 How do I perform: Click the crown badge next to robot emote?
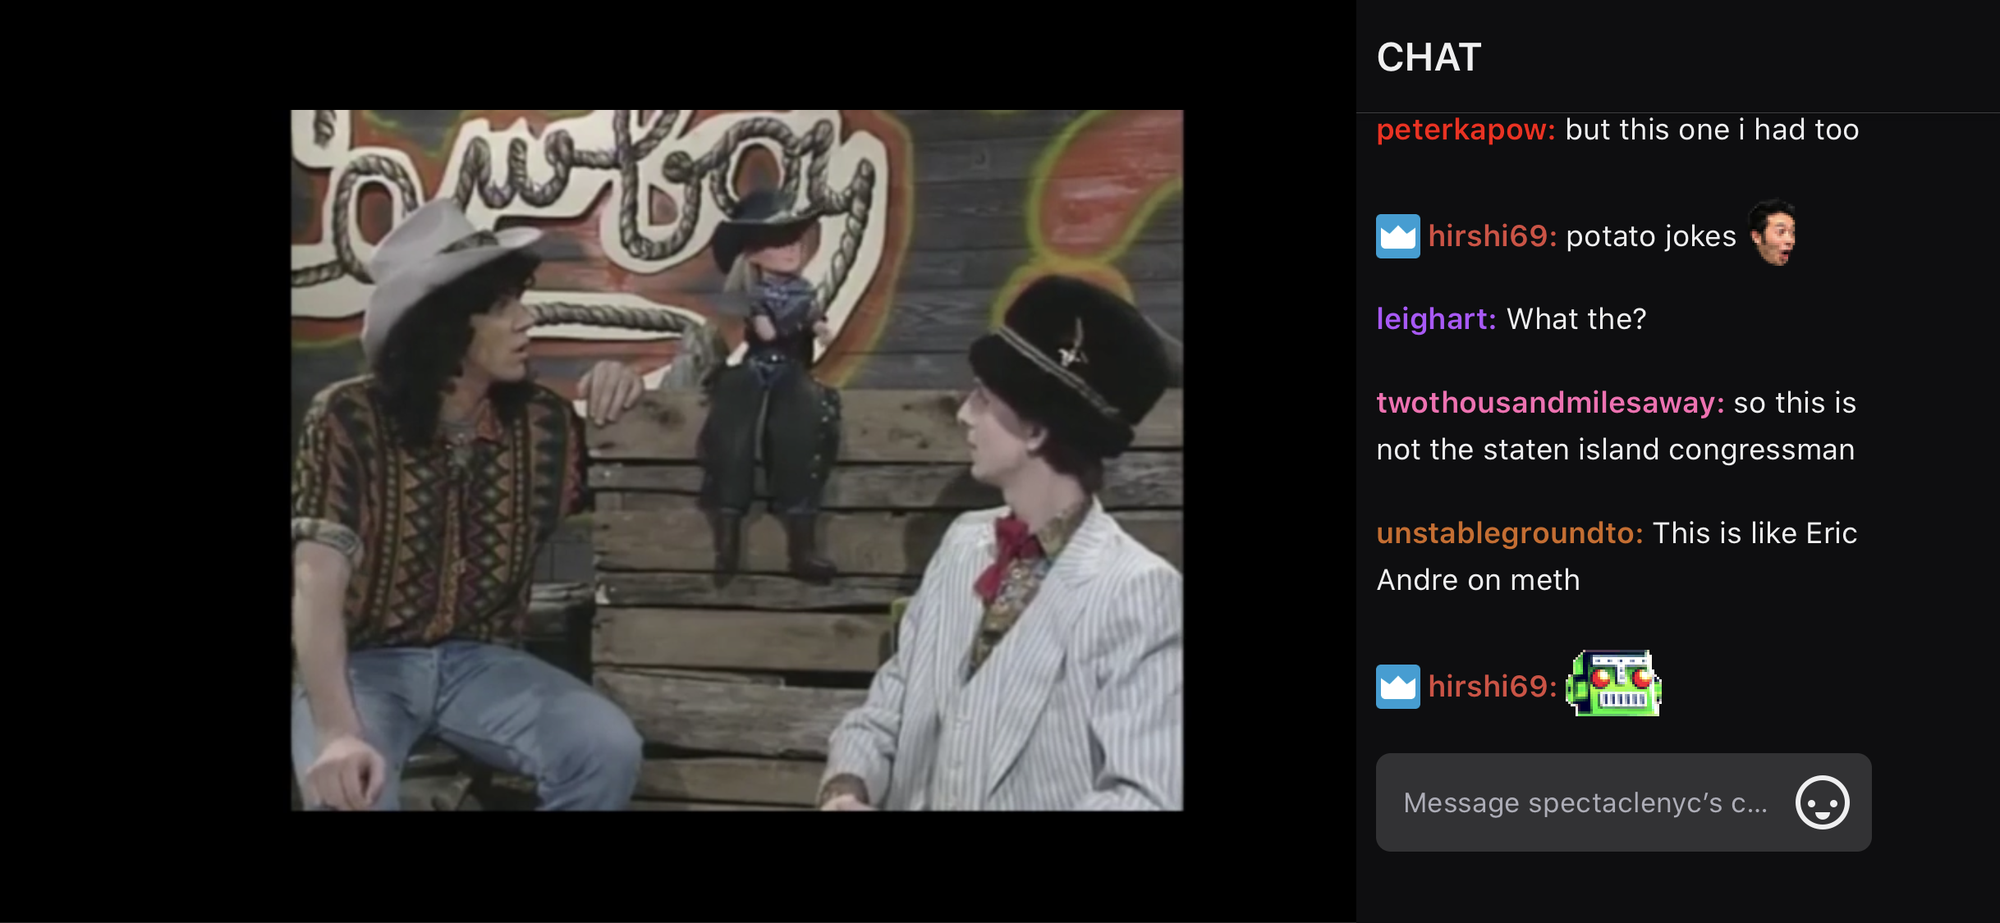point(1397,686)
